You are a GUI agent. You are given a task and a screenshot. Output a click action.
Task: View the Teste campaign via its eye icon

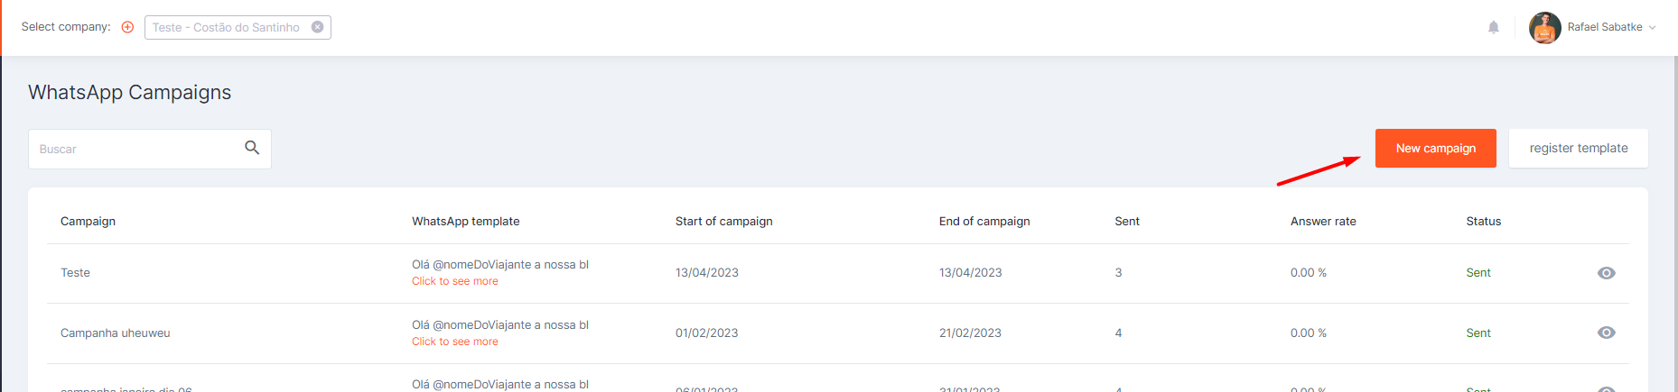point(1606,273)
